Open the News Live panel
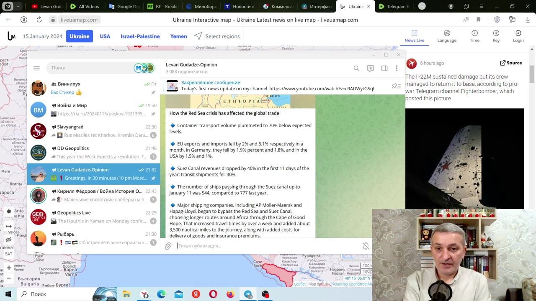 point(414,36)
